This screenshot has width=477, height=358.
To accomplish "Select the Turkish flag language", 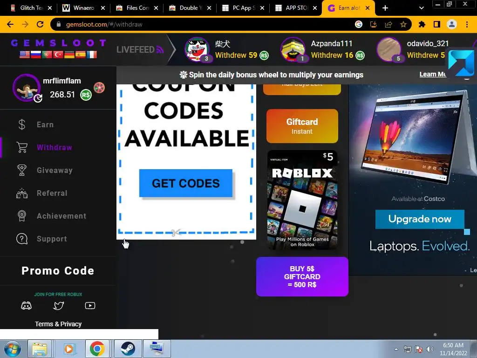I will 58,55.
